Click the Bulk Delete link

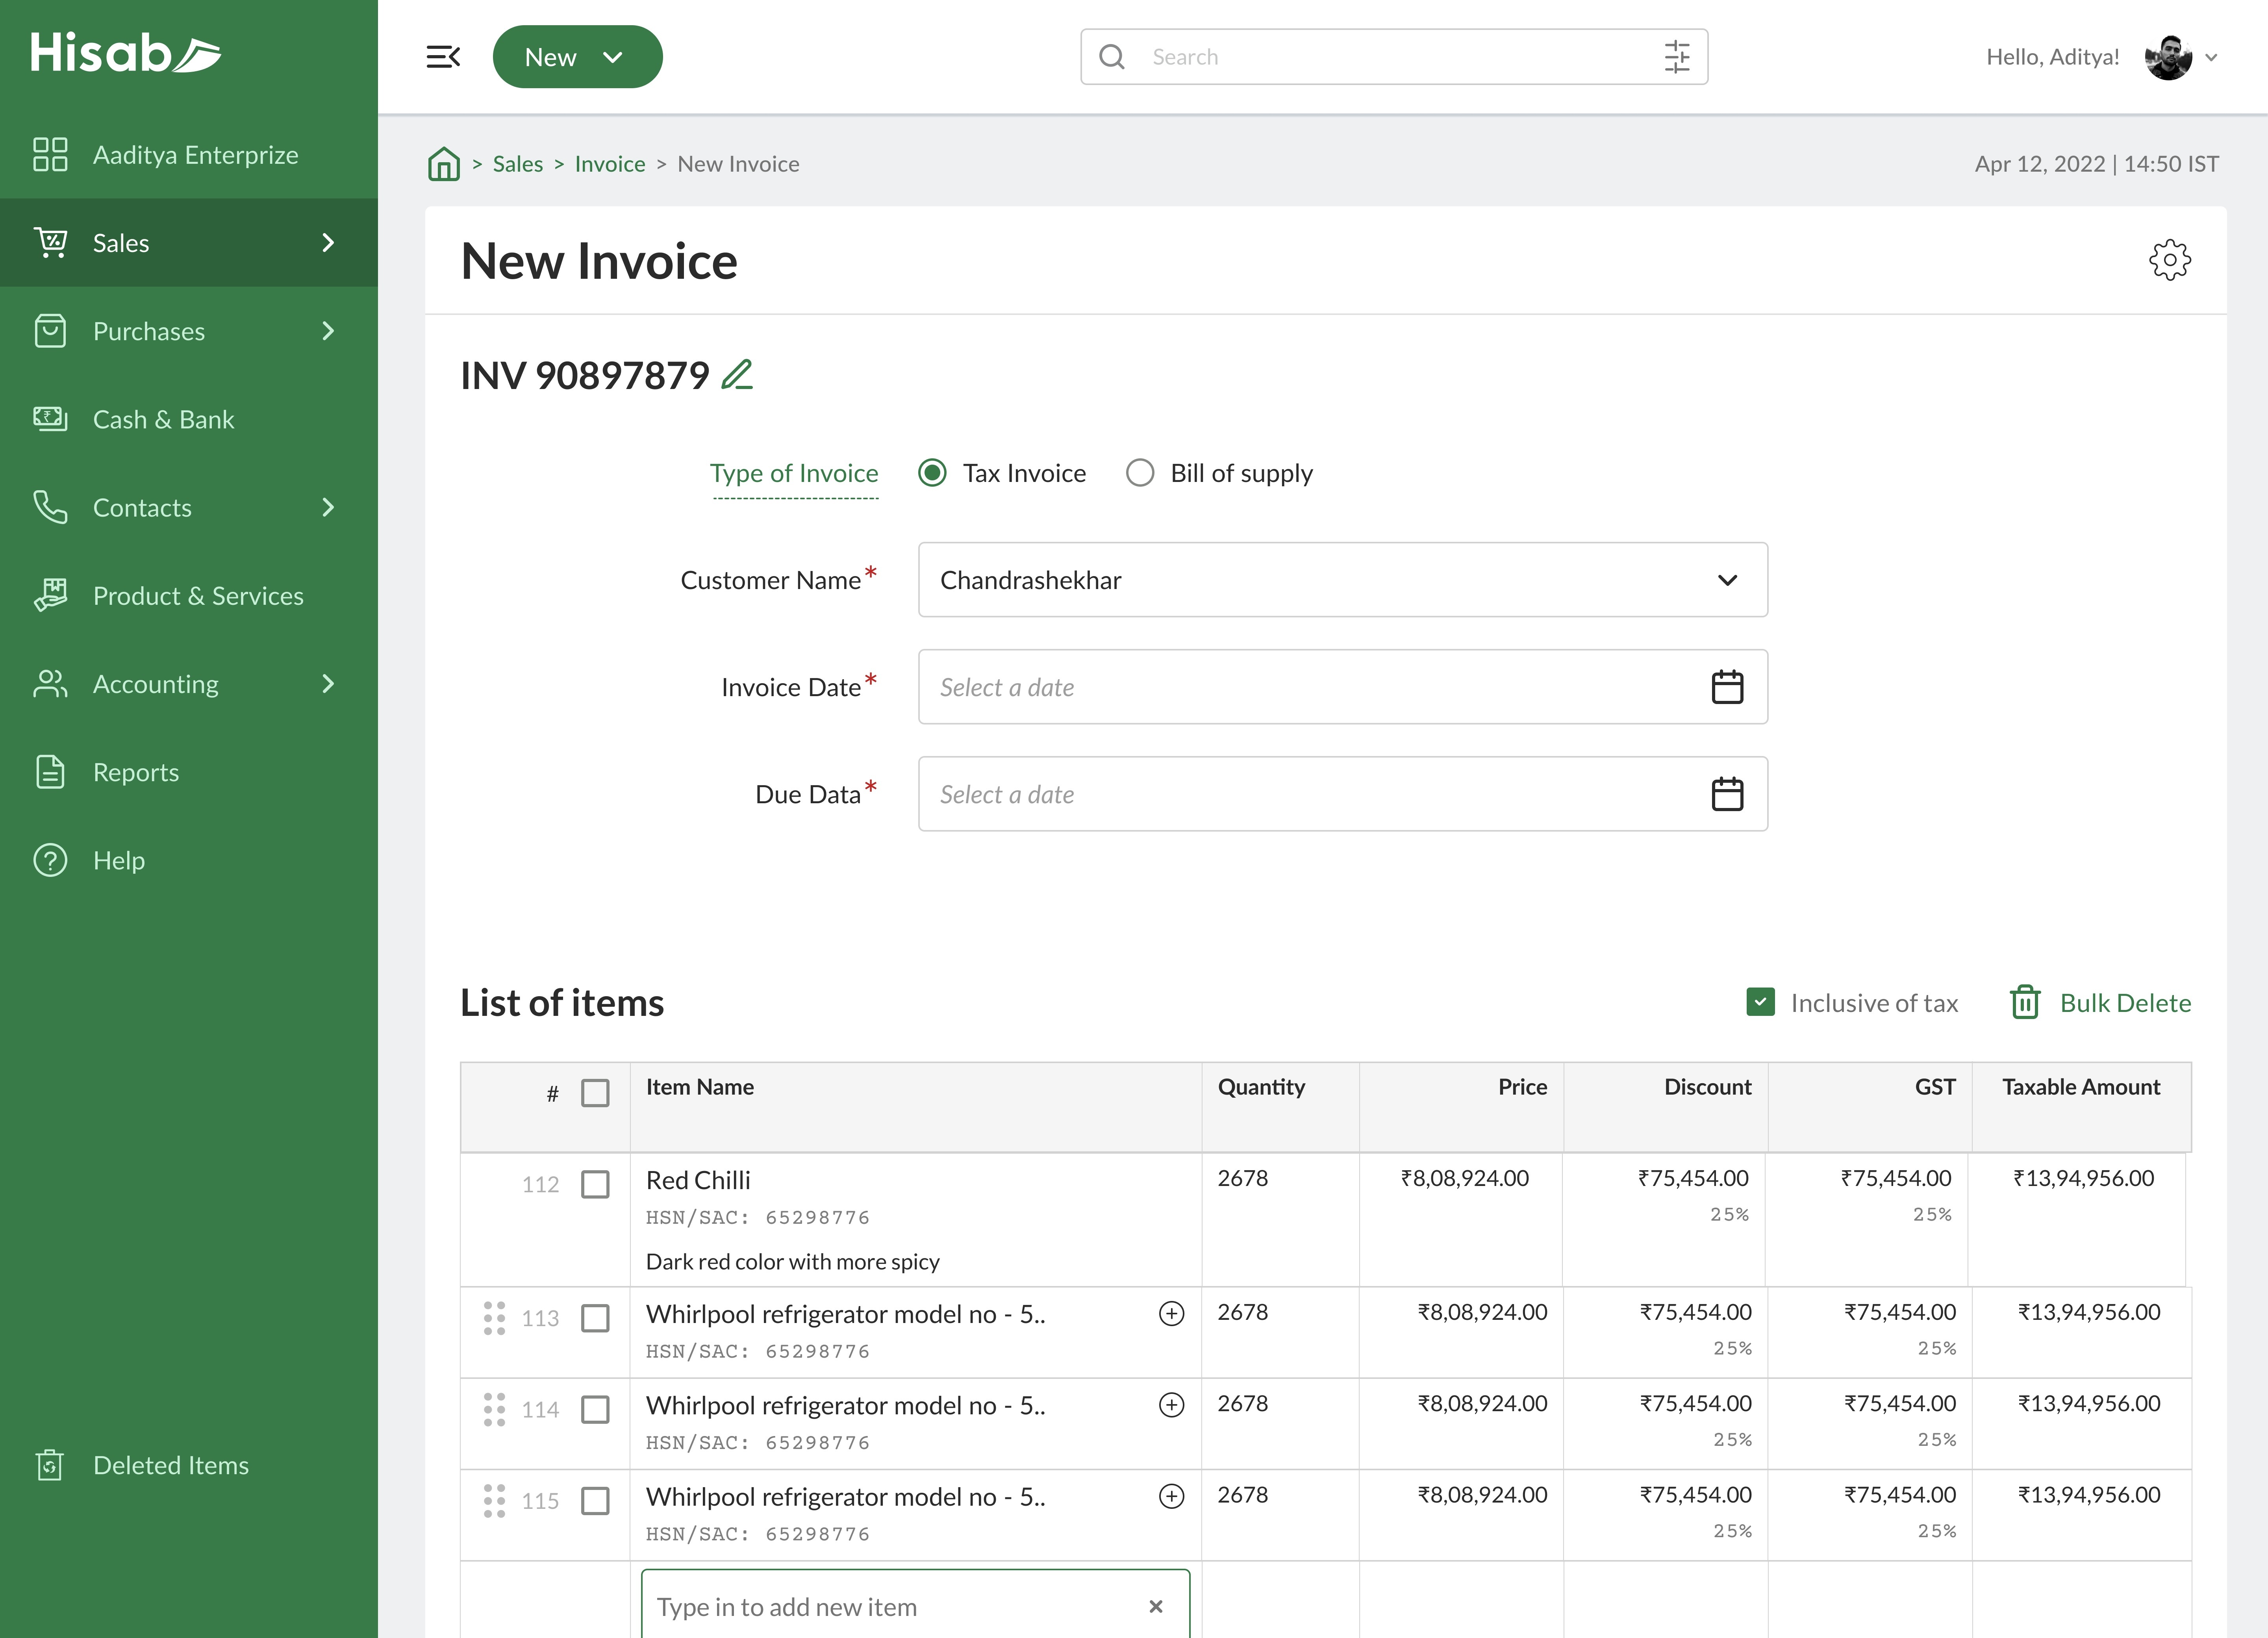(x=2125, y=1002)
